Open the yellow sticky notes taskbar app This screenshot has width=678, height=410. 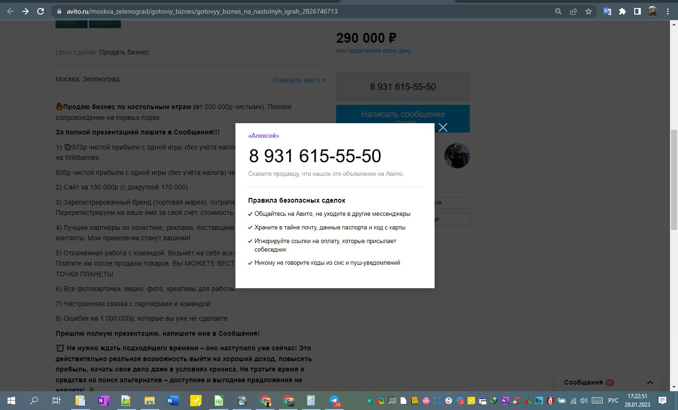click(x=195, y=401)
